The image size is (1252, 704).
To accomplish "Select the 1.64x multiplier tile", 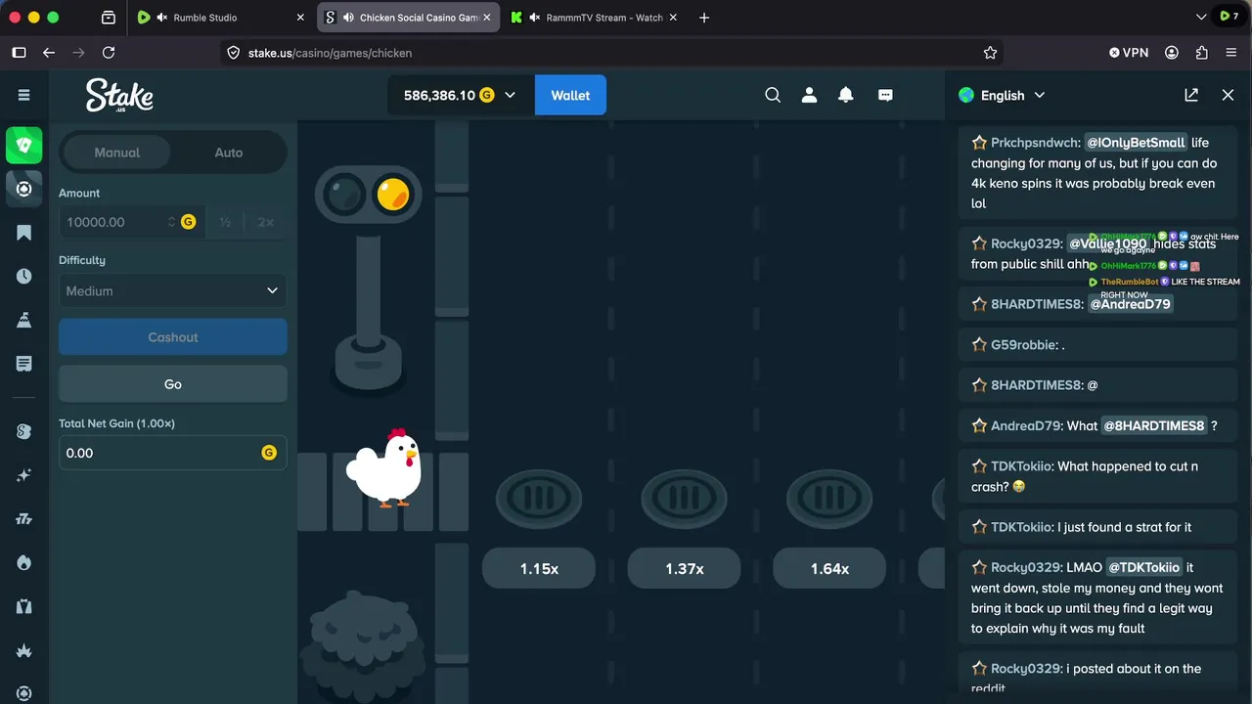I will click(829, 568).
